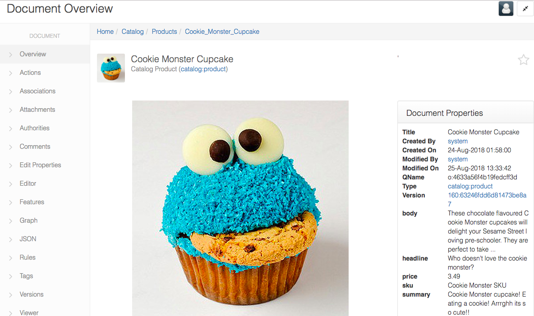This screenshot has width=534, height=316.
Task: Open the Created By system link
Action: (457, 141)
